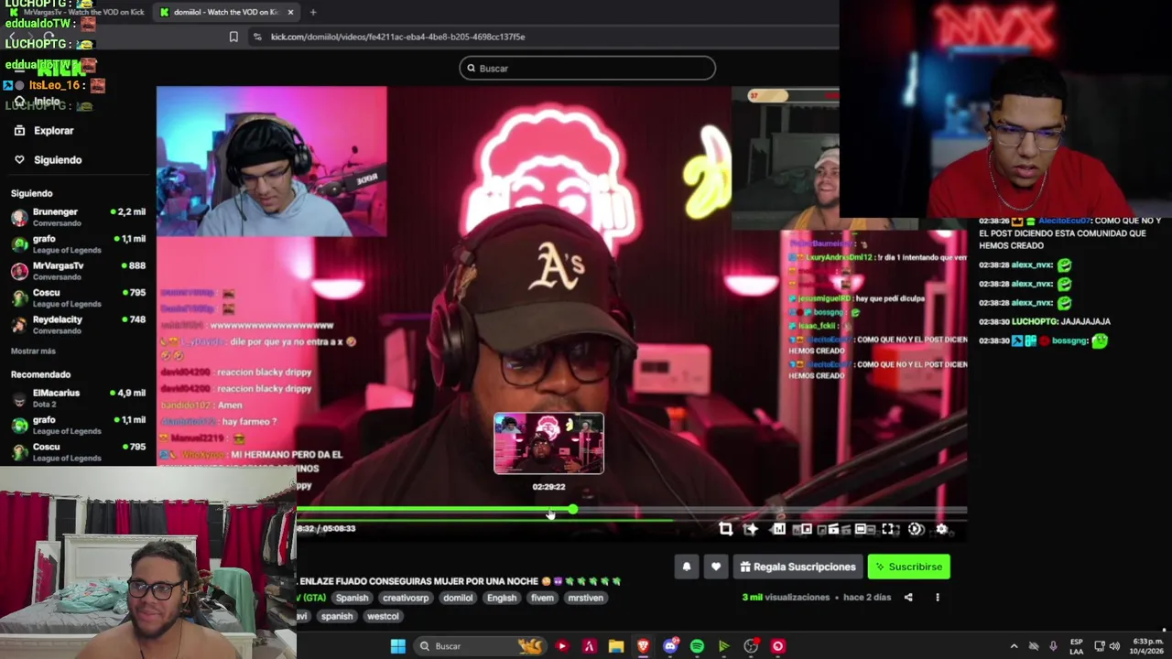Click the domiilol tag
The height and width of the screenshot is (659, 1172).
[x=458, y=598]
